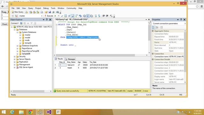This screenshot has height=115, width=204.
Task: Collapse the Connection Details property group
Action: [153, 59]
